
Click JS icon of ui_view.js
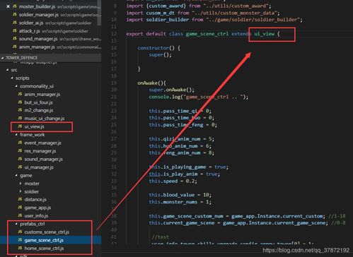[x=20, y=126]
